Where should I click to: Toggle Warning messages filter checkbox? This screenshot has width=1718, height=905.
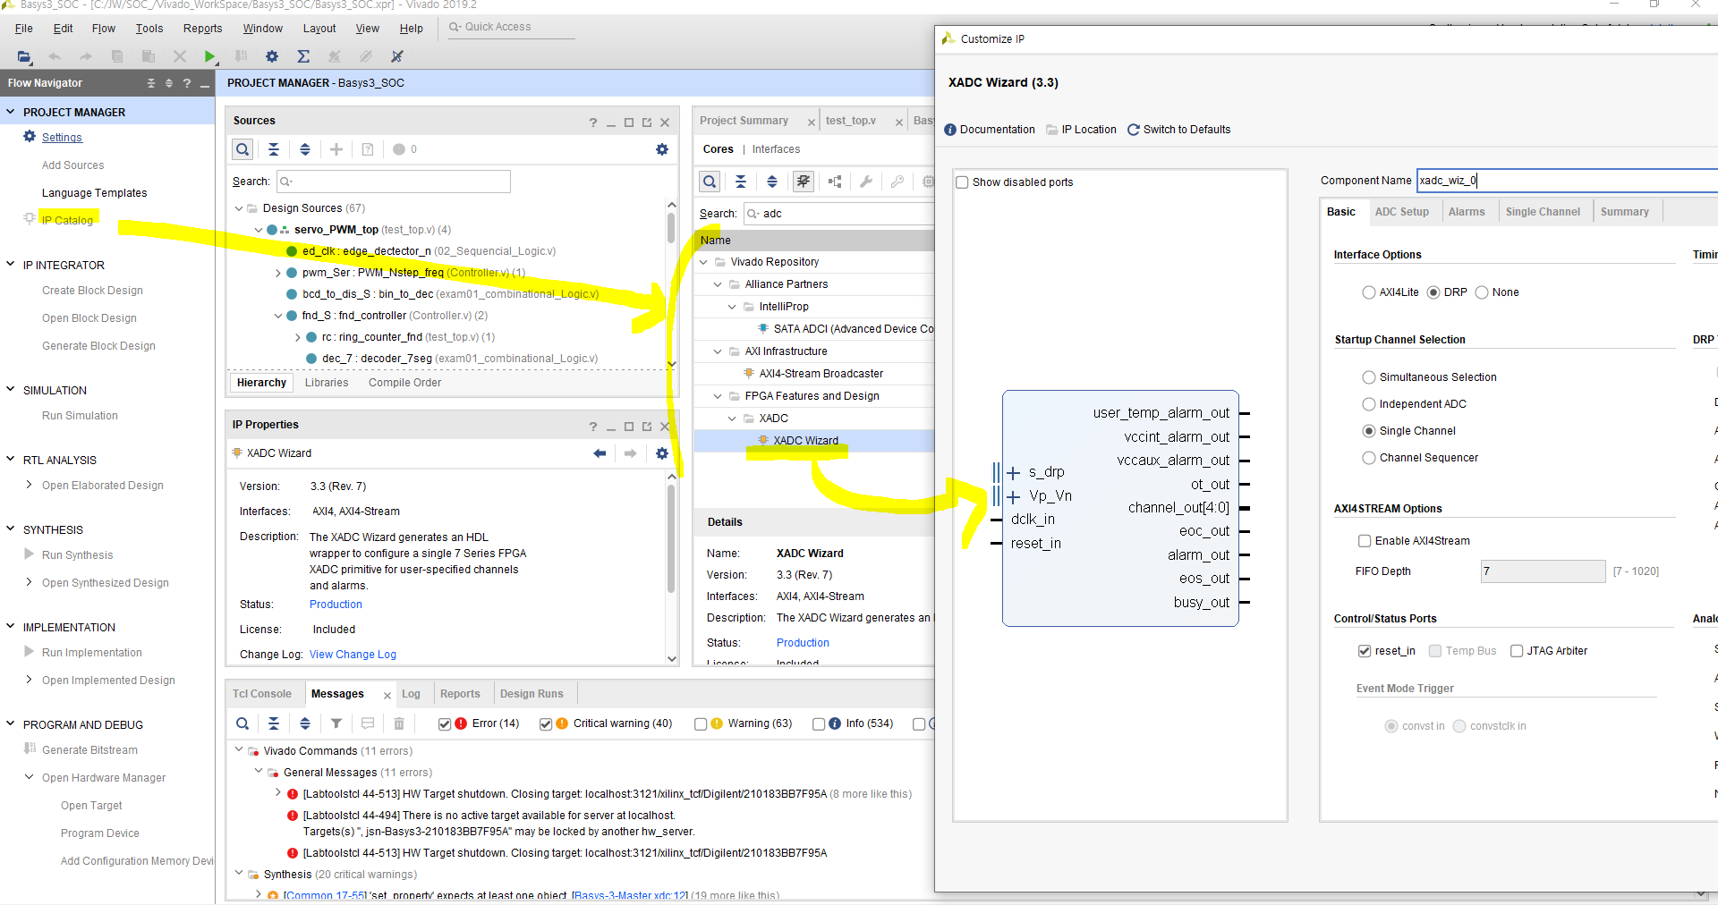tap(701, 724)
